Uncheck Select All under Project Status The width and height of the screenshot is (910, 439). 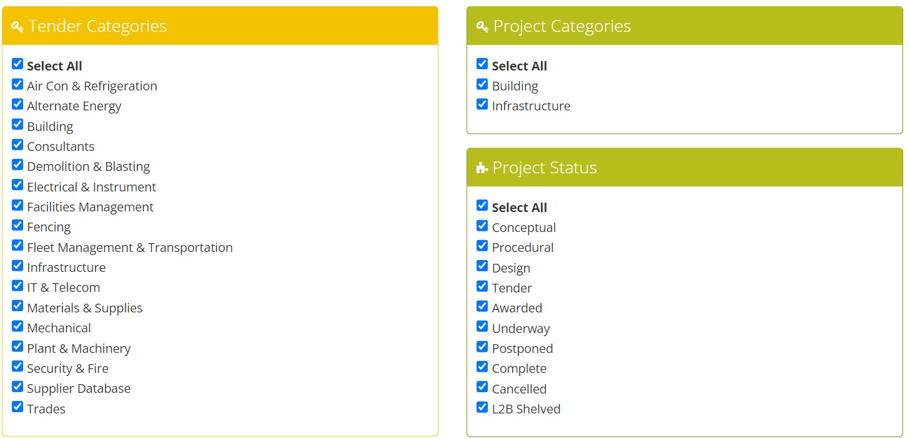(x=482, y=205)
